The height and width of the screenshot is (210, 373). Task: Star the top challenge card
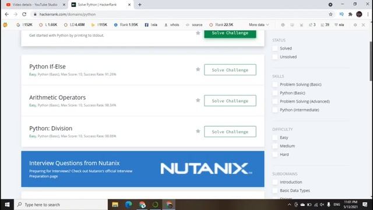point(198,33)
